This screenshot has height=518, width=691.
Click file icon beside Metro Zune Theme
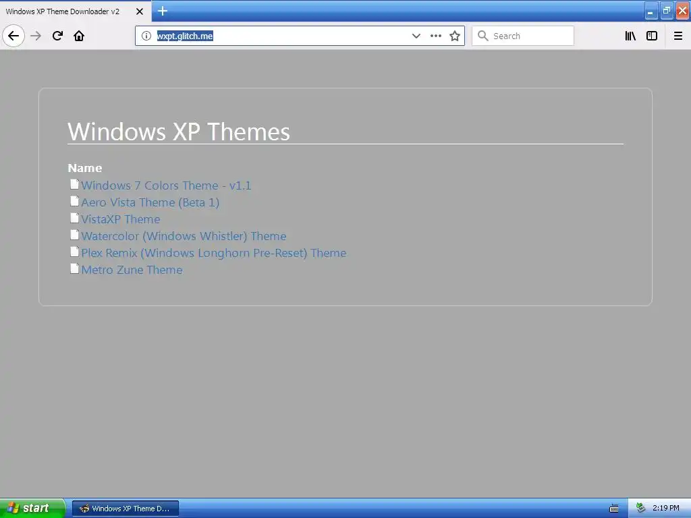click(74, 268)
